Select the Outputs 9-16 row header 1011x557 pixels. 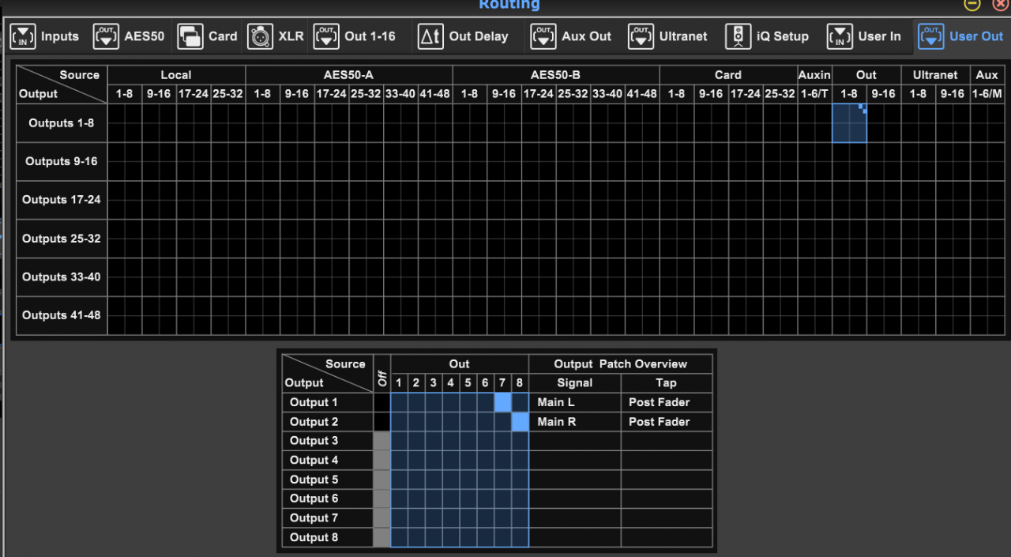pos(62,161)
